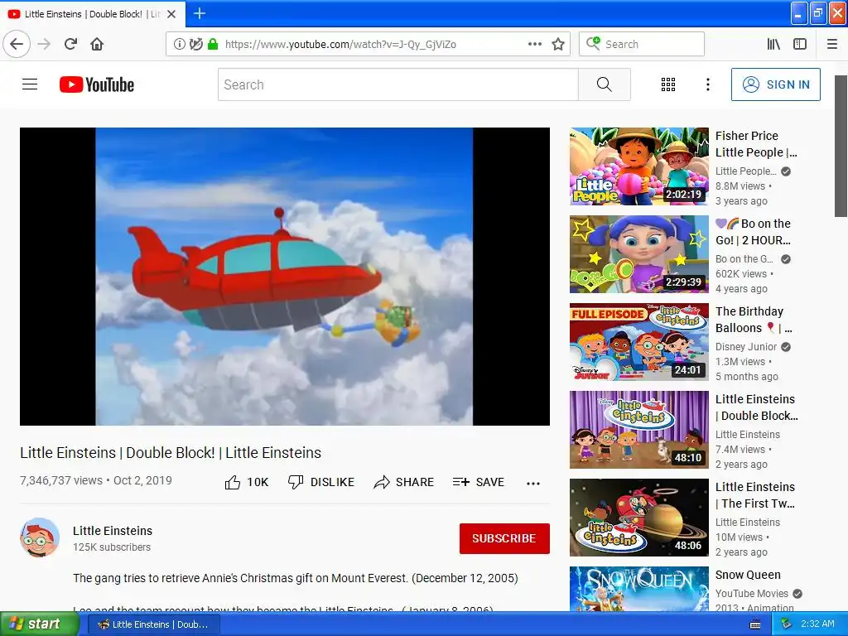
Task: Close the Little Einsteins browser tab
Action: click(171, 14)
